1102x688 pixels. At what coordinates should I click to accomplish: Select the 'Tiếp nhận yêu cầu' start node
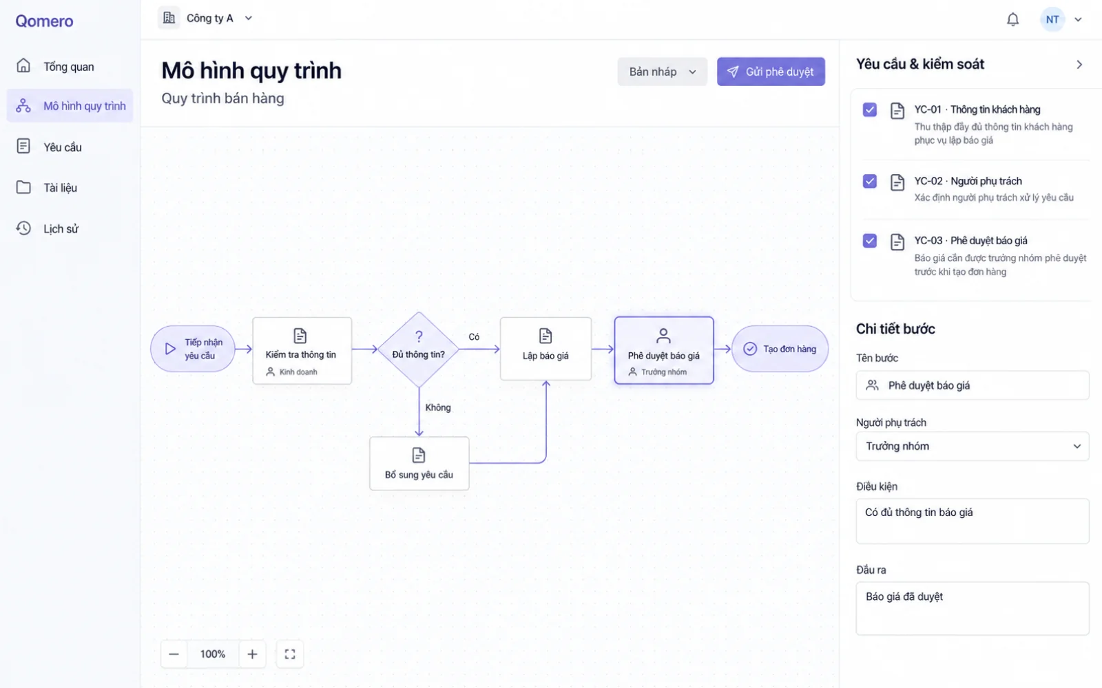click(x=193, y=349)
